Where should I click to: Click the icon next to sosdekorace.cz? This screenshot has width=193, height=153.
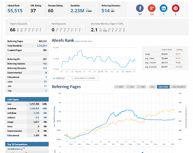click(24, 148)
